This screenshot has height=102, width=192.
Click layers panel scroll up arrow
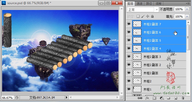188,22
